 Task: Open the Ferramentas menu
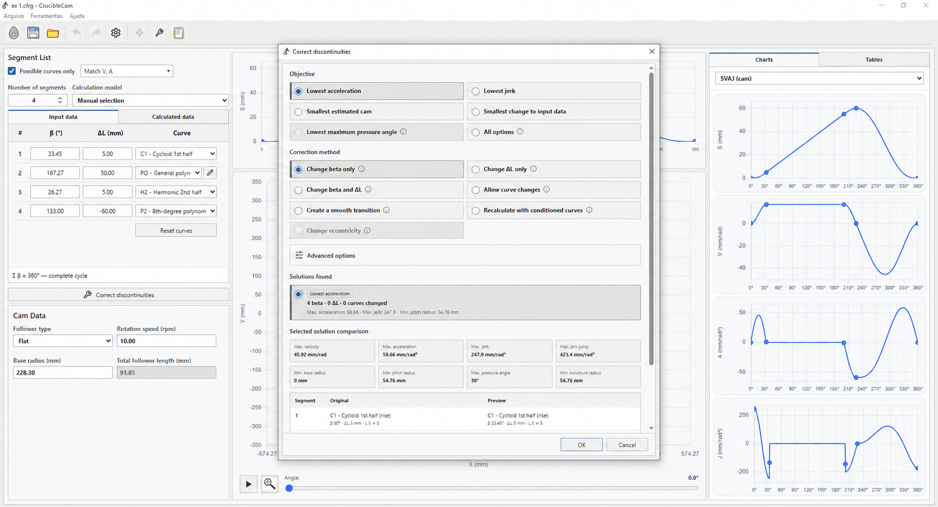pyautogui.click(x=46, y=16)
